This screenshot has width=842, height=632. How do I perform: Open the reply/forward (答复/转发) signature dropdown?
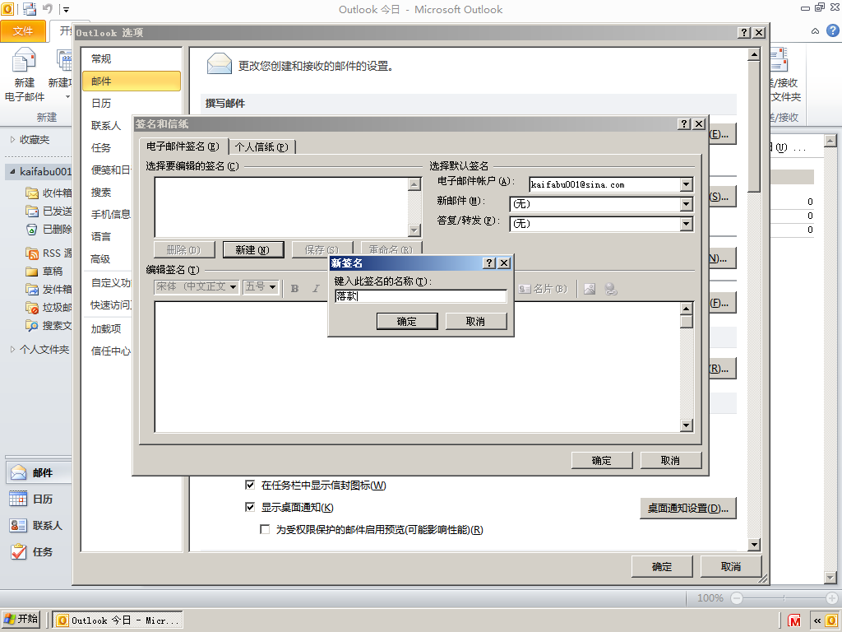686,224
